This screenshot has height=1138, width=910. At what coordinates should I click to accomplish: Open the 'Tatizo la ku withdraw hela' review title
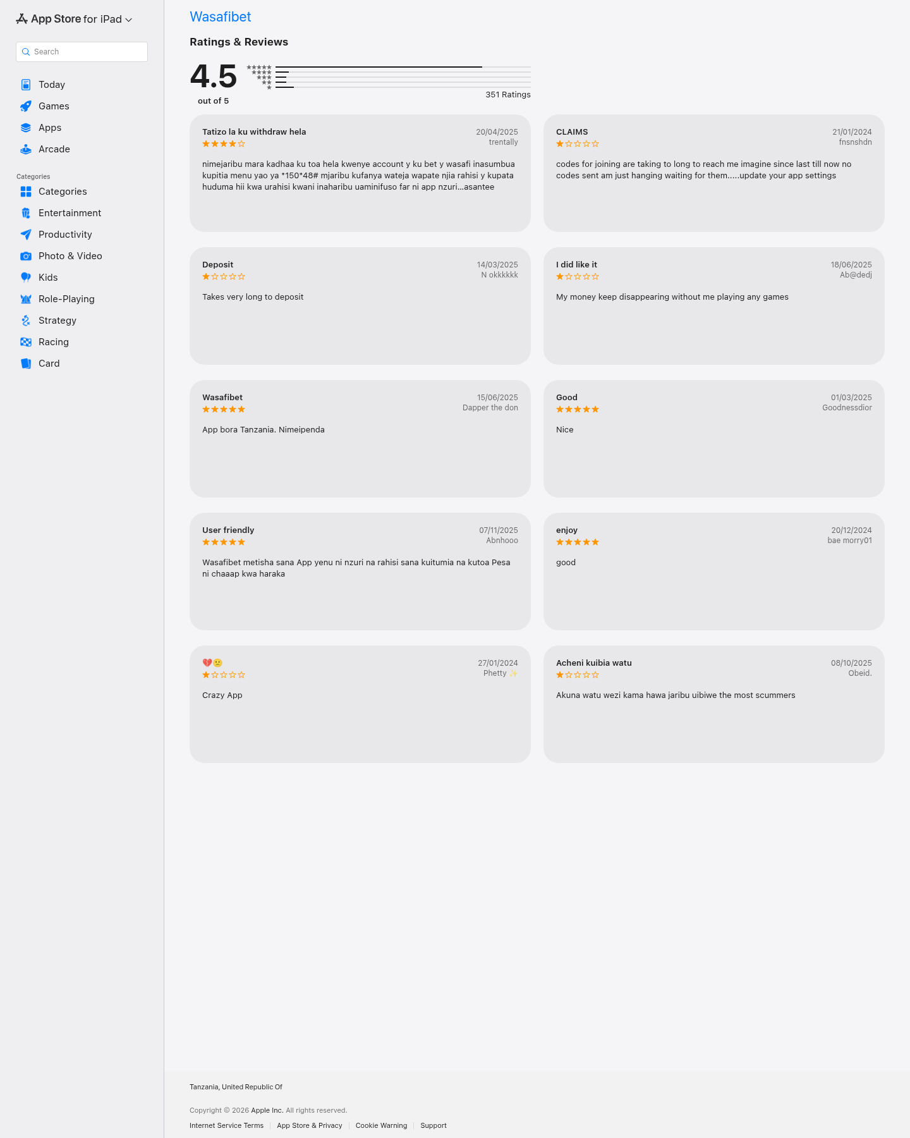tap(254, 132)
